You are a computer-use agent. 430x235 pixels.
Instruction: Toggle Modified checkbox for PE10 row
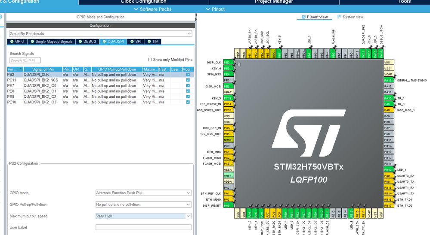(x=188, y=102)
